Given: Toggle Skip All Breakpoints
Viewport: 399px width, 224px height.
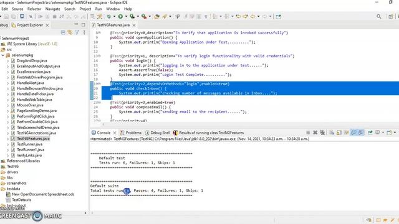Looking at the screenshot, I should click(31, 17).
